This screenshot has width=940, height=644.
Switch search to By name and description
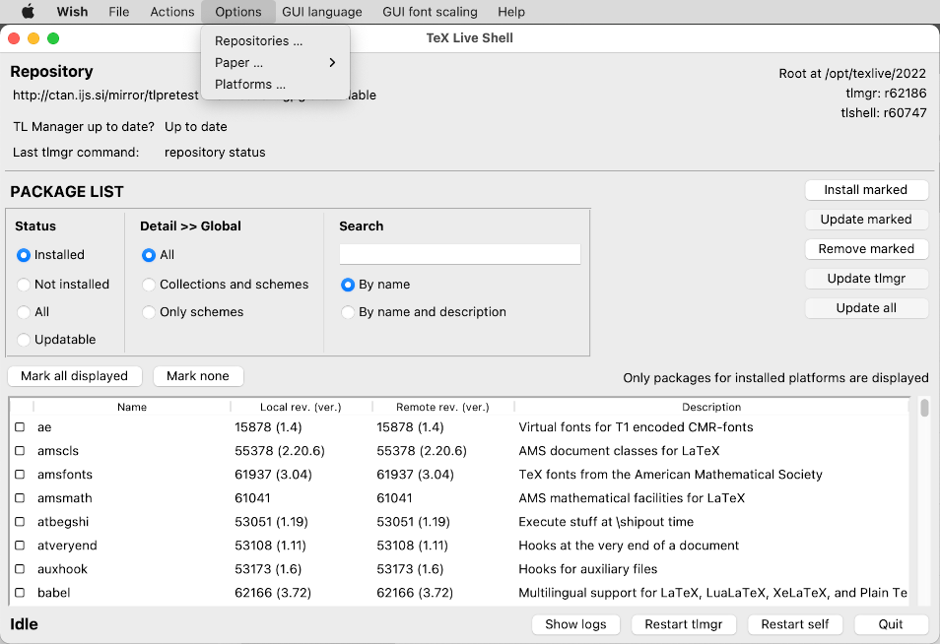point(348,312)
